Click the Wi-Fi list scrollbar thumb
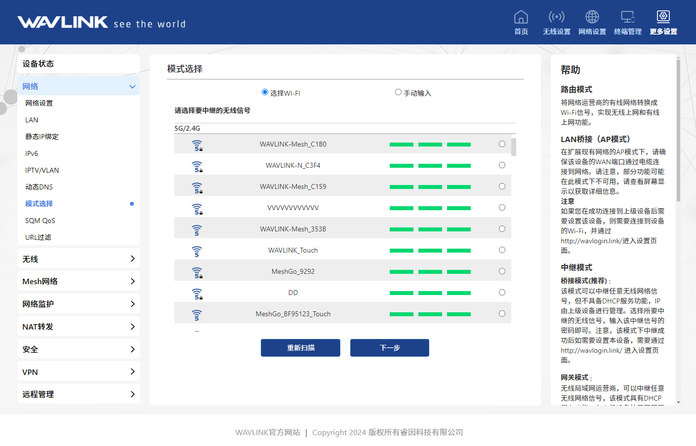The height and width of the screenshot is (446, 696). click(514, 147)
